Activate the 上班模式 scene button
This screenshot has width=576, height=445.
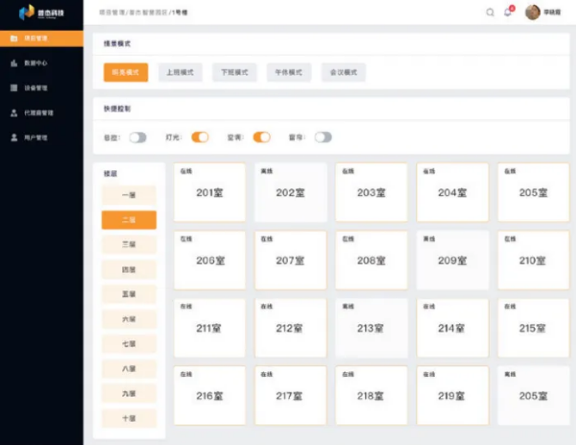[180, 72]
